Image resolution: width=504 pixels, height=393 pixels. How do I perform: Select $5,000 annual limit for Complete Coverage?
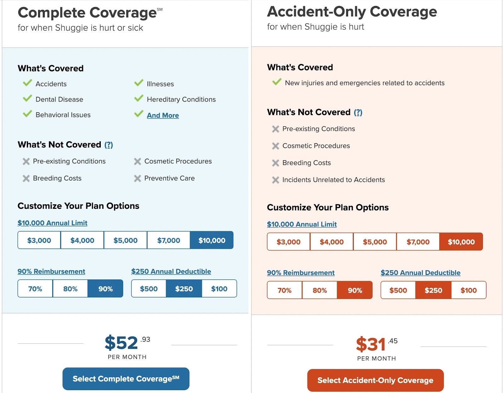pos(125,240)
